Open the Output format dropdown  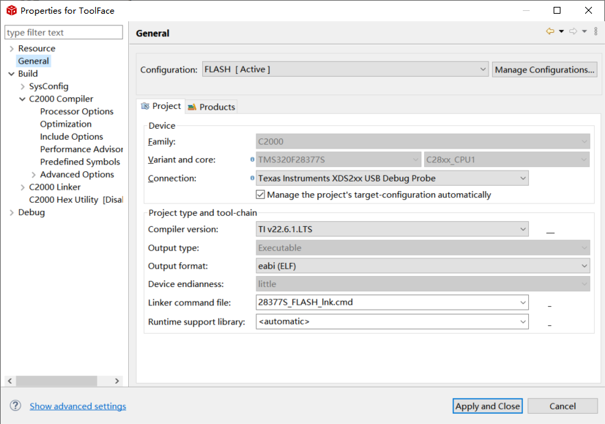coord(584,266)
